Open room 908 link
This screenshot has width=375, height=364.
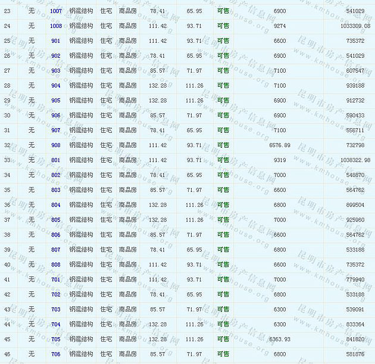(55, 145)
